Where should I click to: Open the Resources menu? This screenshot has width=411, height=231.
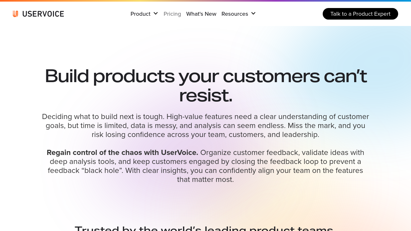235,14
